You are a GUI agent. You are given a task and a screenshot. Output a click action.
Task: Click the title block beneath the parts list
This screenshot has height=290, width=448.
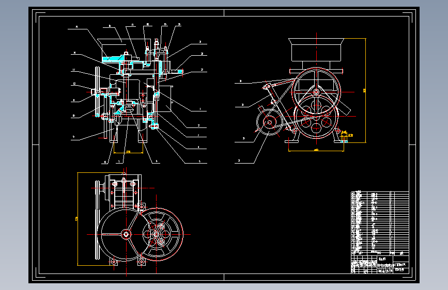pyautogui.click(x=380, y=265)
